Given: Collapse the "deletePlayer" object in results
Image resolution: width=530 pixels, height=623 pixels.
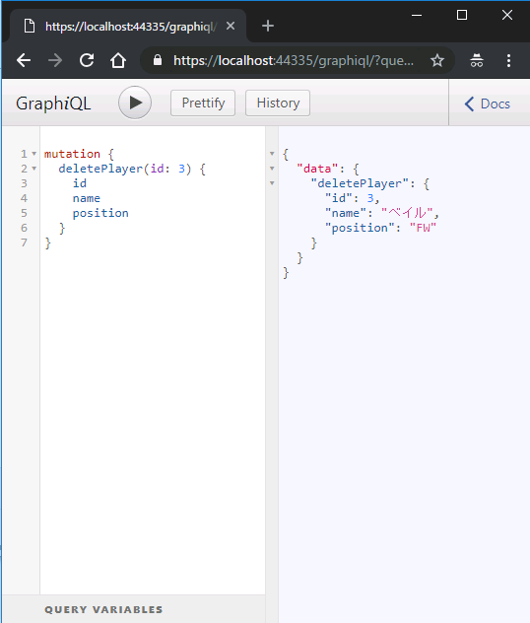Looking at the screenshot, I should point(272,183).
